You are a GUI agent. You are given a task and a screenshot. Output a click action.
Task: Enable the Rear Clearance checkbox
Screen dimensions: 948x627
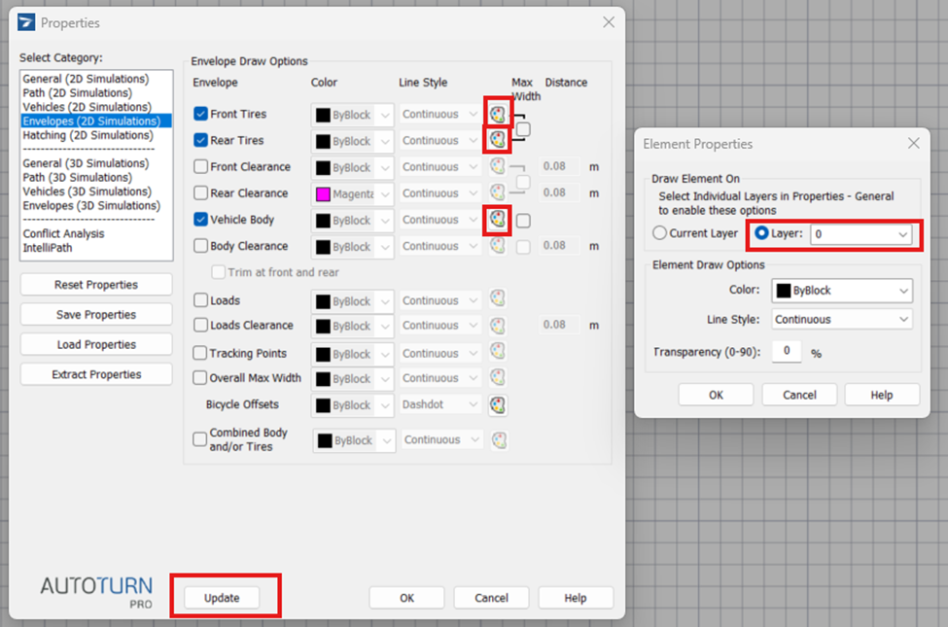click(201, 193)
